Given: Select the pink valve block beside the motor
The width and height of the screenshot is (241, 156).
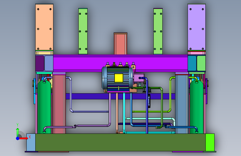Looking at the screenshot, I should pos(139,78).
